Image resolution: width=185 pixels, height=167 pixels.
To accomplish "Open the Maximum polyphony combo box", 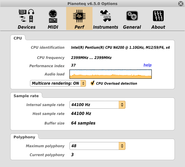I will tap(97, 146).
